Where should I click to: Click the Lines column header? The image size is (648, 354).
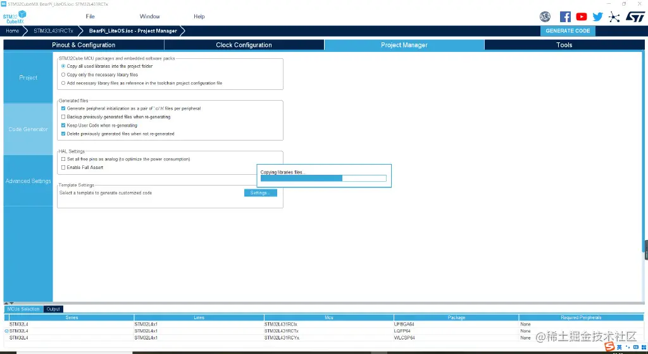[x=199, y=318]
